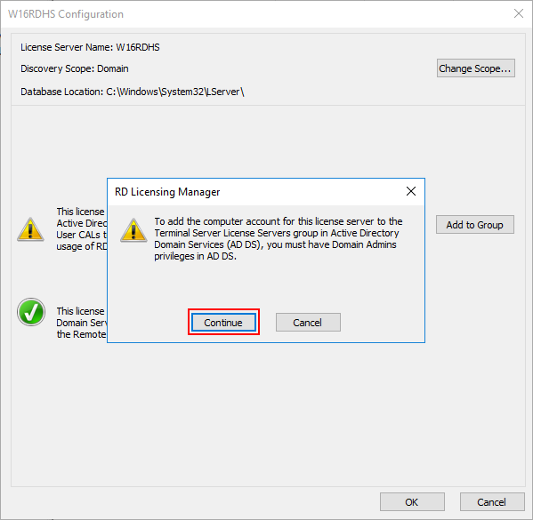Click the Domain Admins privileges message text
The height and width of the screenshot is (520, 533).
coord(279,239)
